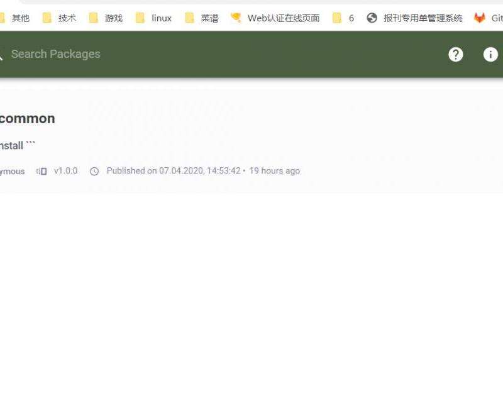Open the 技术 bookmark folder

point(59,18)
